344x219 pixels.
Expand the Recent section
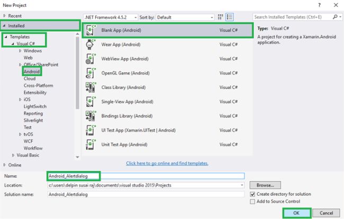[x=4, y=16]
